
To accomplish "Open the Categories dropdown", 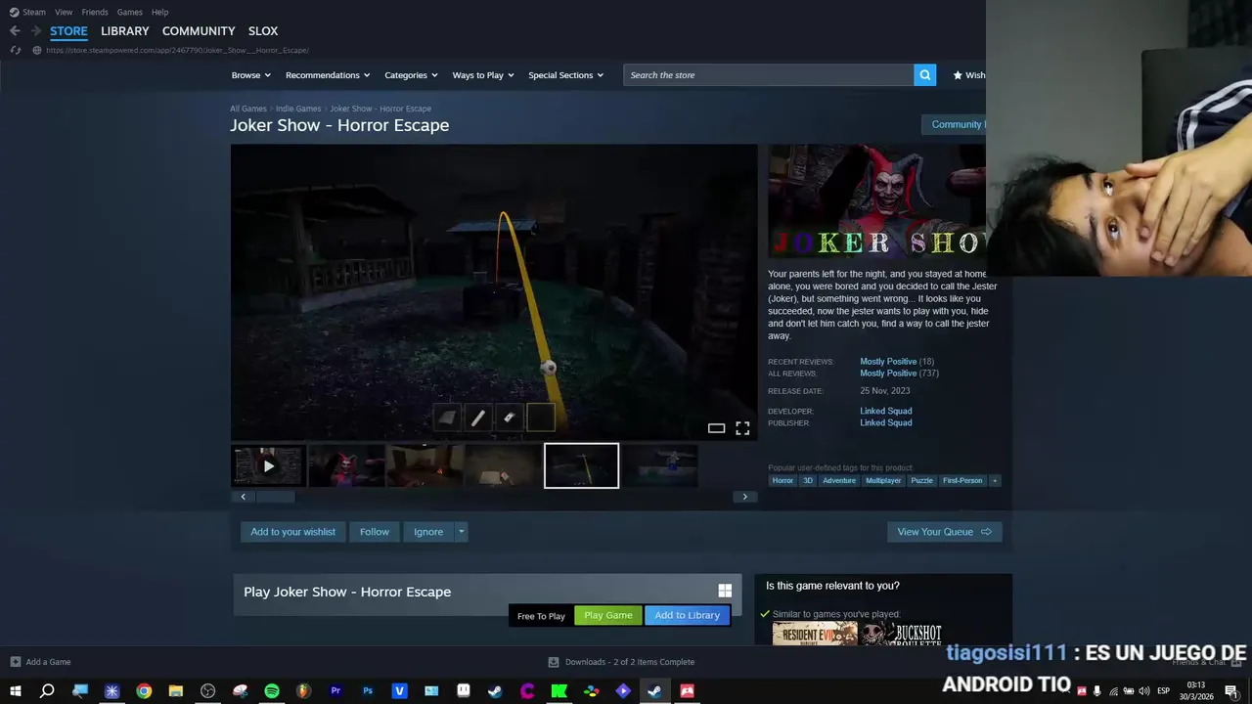I will (x=411, y=75).
